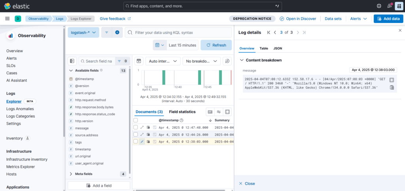Expand the 12:47:48 log row
Viewport: 405px width, 191px height.
[x=142, y=127]
